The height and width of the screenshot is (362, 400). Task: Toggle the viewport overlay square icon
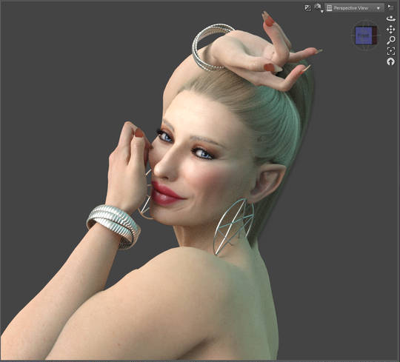[x=307, y=8]
